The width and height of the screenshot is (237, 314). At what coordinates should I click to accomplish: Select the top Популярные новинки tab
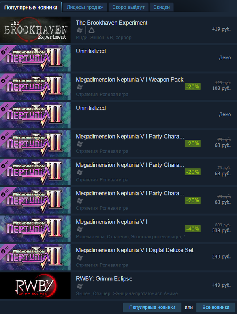[31, 7]
